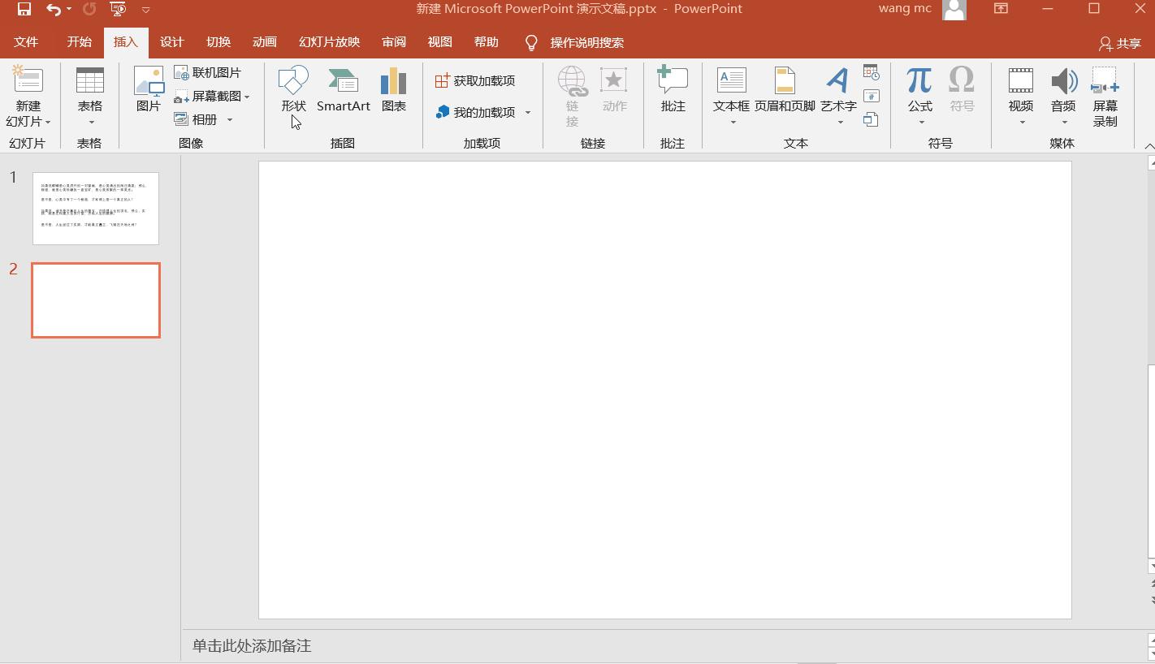Viewport: 1155px width, 664px height.
Task: Select slide 1 thumbnail
Action: point(96,208)
